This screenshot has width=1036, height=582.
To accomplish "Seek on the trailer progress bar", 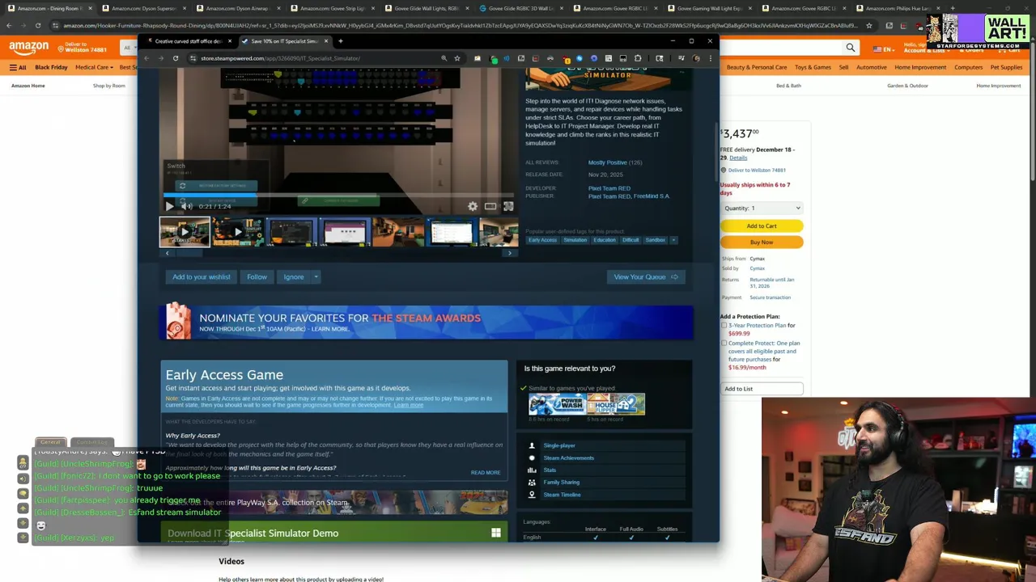I will pos(338,195).
